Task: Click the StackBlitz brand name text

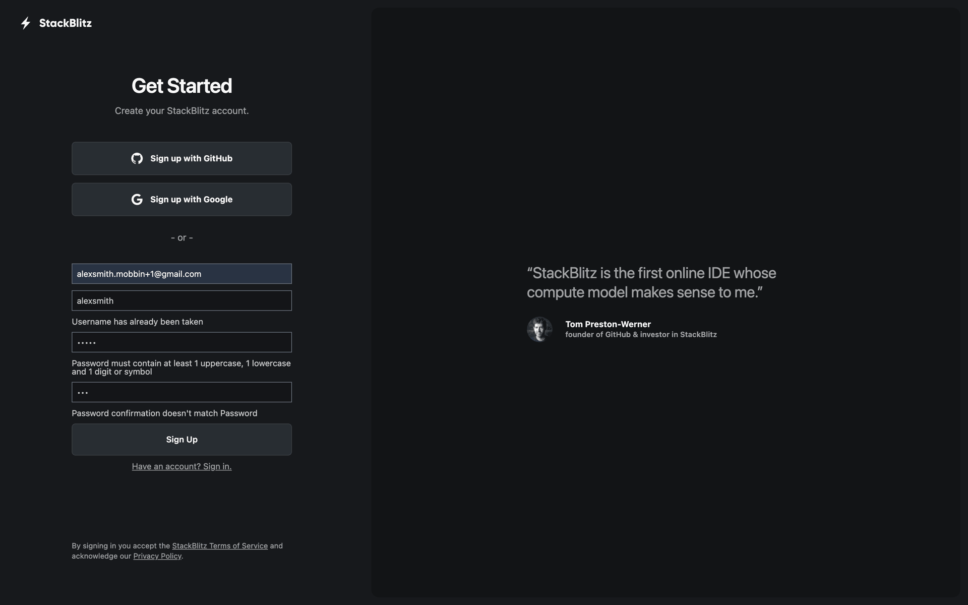Action: point(66,23)
